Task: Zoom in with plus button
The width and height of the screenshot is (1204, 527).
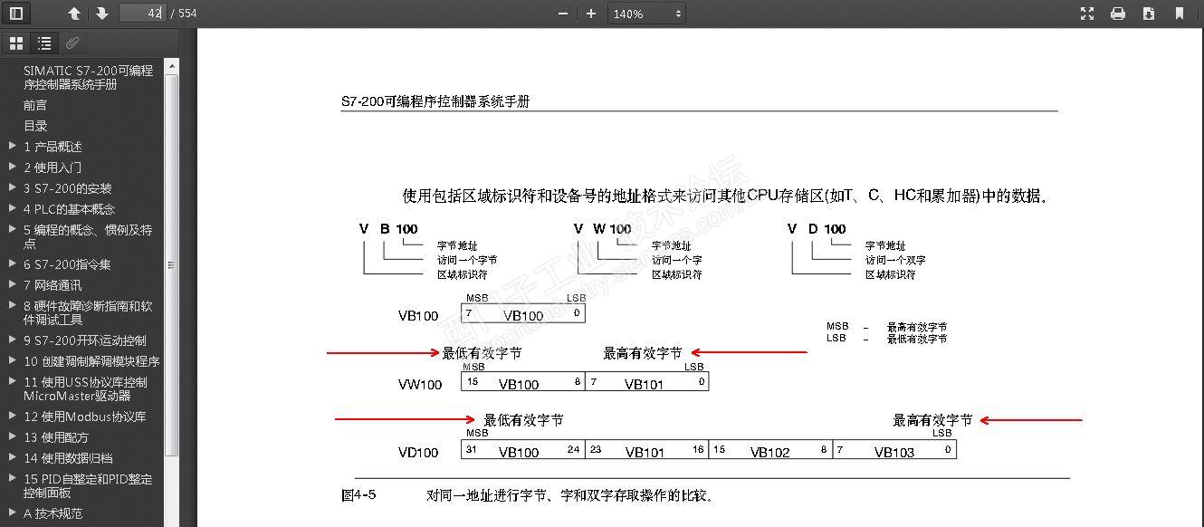Action: tap(591, 14)
